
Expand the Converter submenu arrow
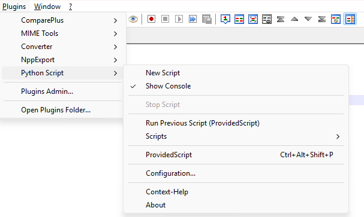(x=115, y=47)
